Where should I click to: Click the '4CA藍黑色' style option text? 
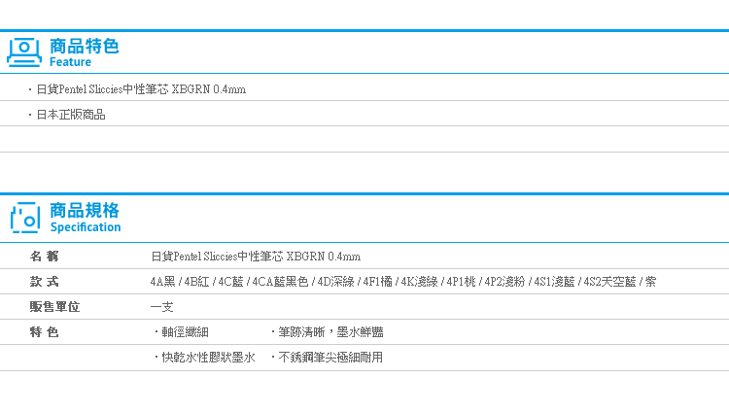click(x=280, y=282)
